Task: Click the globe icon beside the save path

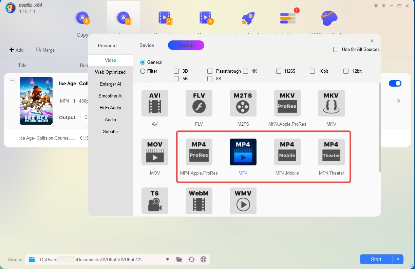Action: tap(204, 259)
